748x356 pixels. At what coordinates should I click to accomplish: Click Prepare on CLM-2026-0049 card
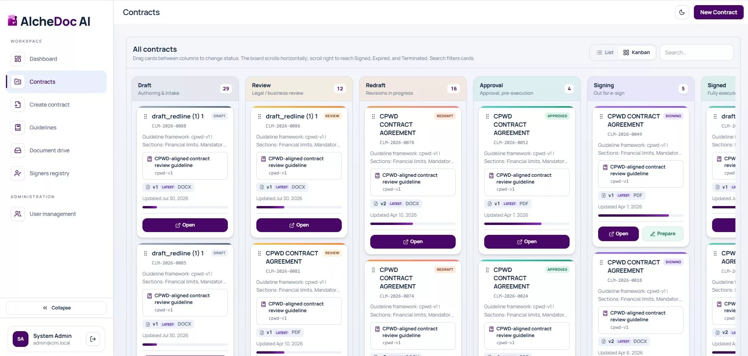coord(663,234)
